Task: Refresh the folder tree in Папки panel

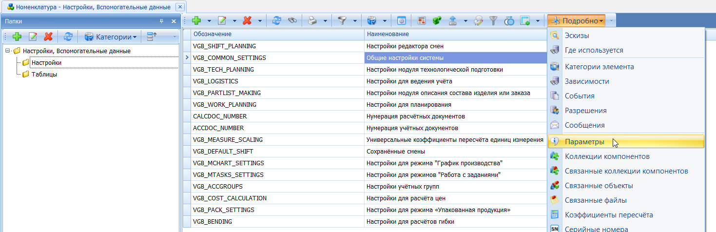Action: (x=68, y=37)
